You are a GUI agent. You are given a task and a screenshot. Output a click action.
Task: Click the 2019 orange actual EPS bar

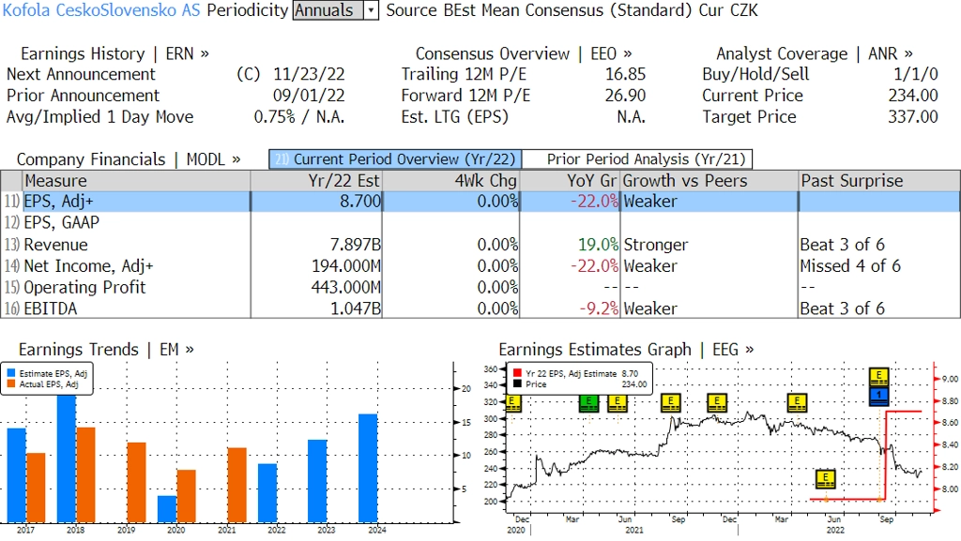[137, 482]
